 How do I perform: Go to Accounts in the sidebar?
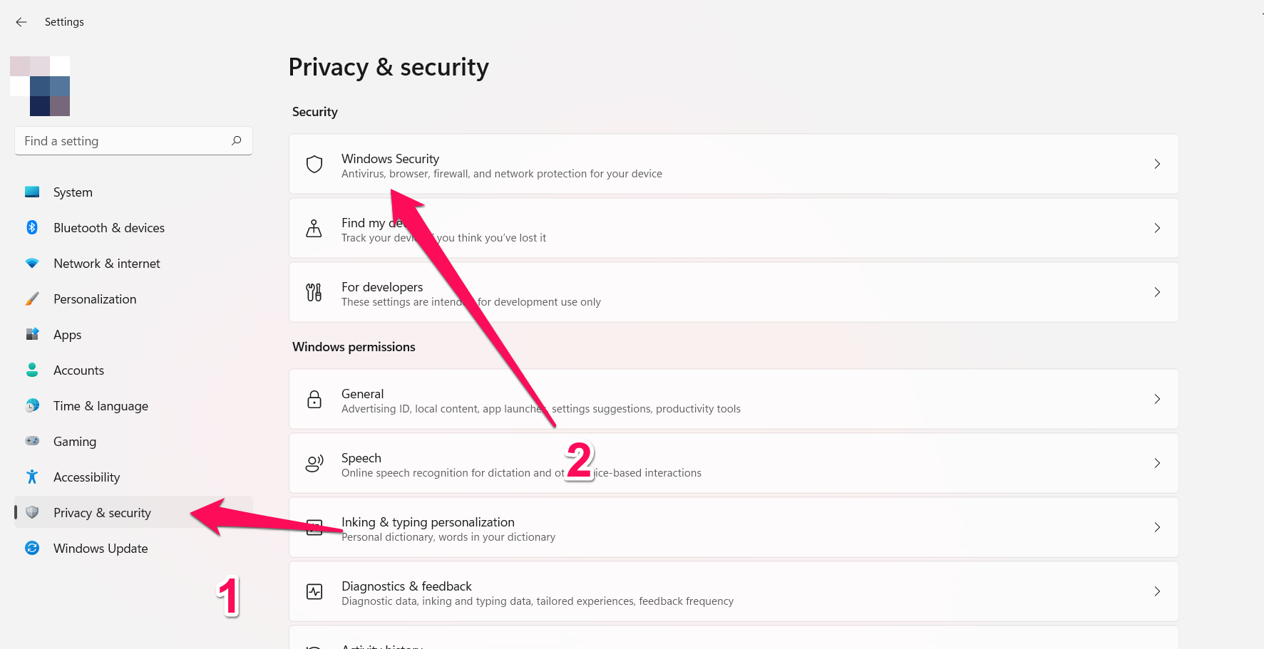point(78,370)
